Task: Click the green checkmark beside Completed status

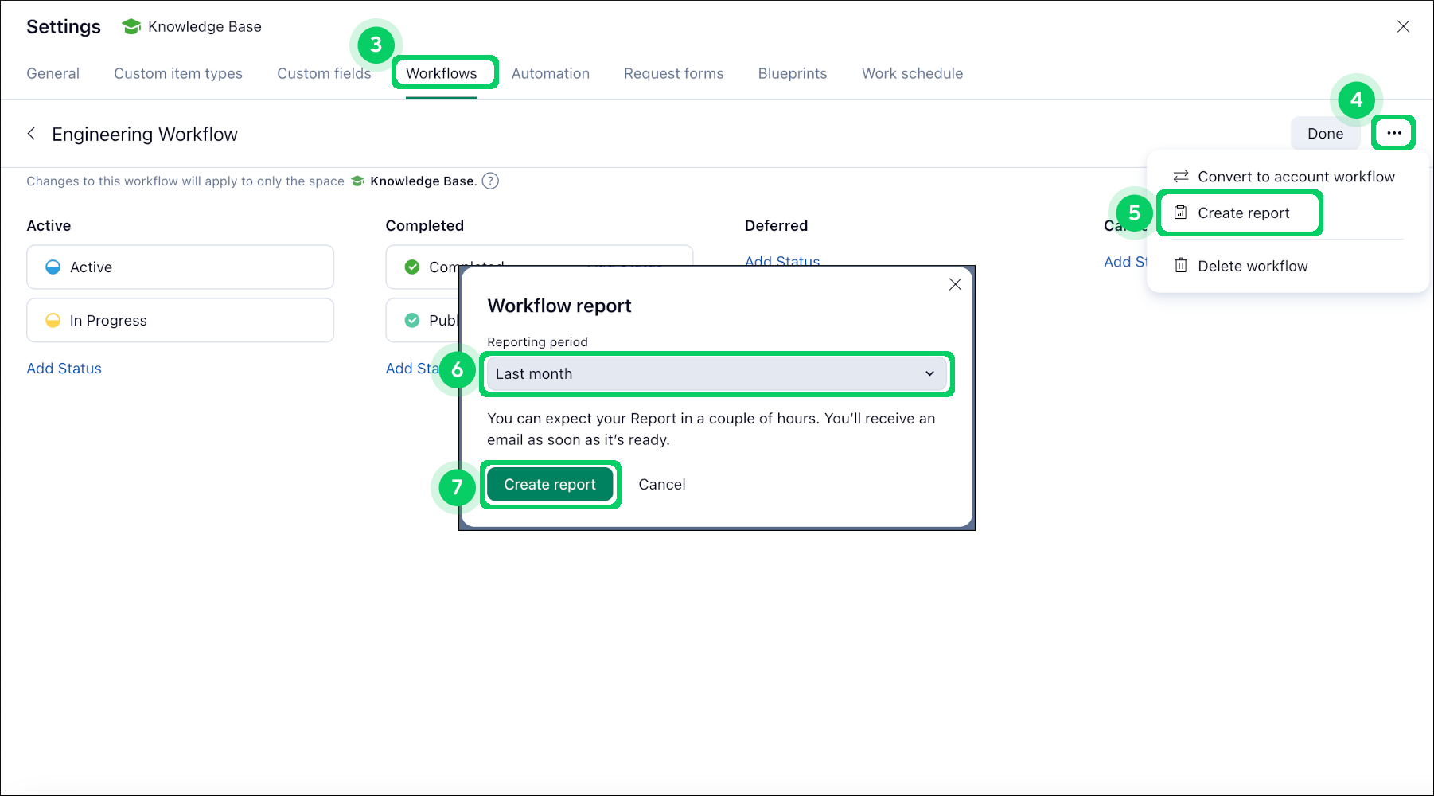Action: 412,267
